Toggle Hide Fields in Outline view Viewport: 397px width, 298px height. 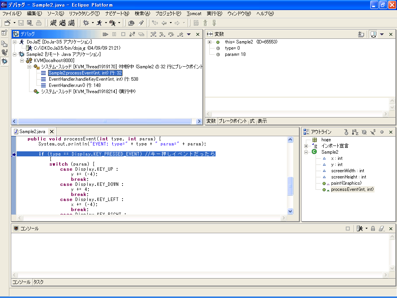coord(364,132)
